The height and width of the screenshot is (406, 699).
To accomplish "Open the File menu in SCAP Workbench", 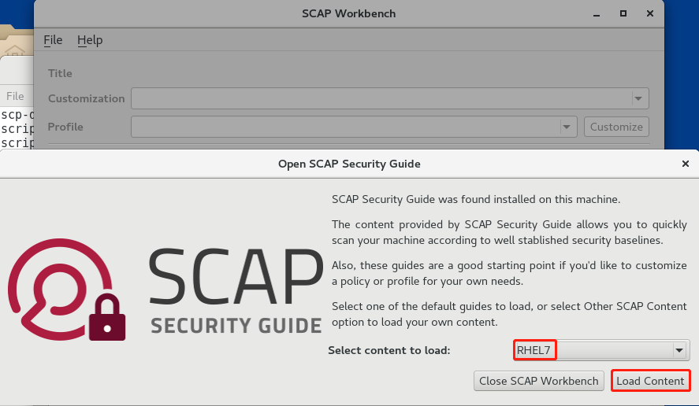I will tap(53, 40).
